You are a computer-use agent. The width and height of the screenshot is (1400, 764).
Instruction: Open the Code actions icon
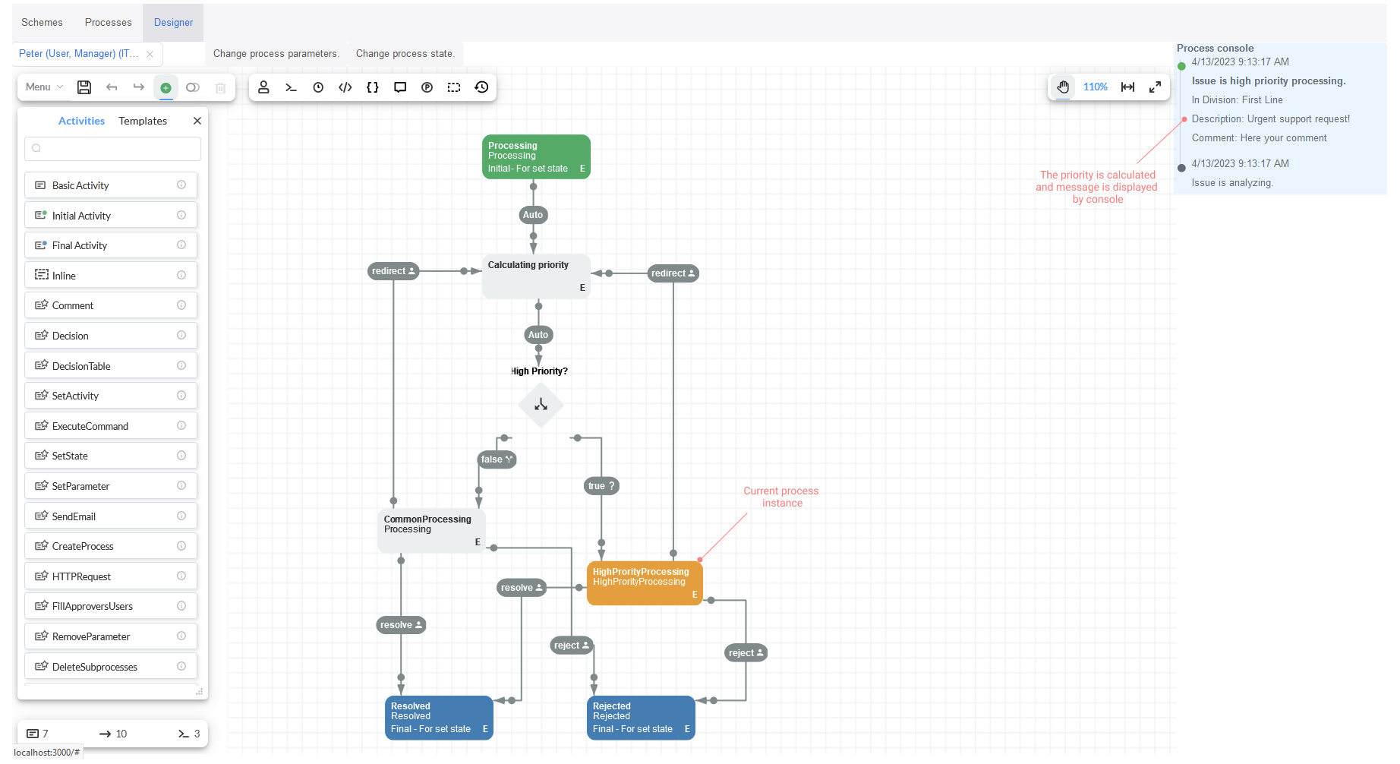(345, 87)
